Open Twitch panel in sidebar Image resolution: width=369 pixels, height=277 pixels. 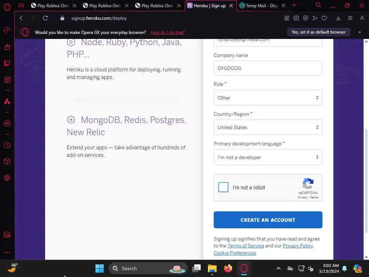[x=7, y=63]
